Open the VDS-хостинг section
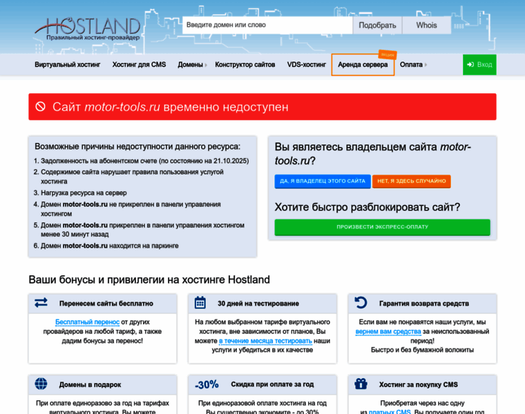Viewport: 525px width, 414px height. tap(306, 65)
